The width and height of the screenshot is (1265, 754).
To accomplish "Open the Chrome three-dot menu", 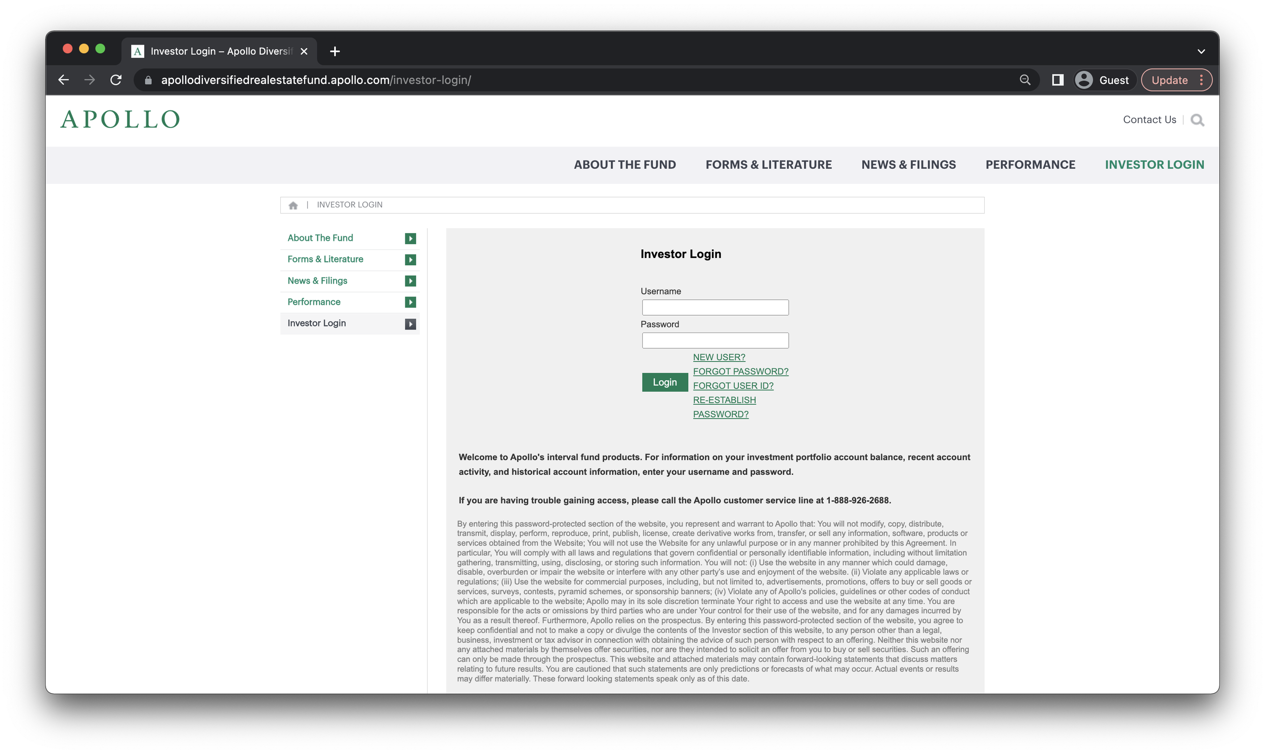I will pos(1201,80).
